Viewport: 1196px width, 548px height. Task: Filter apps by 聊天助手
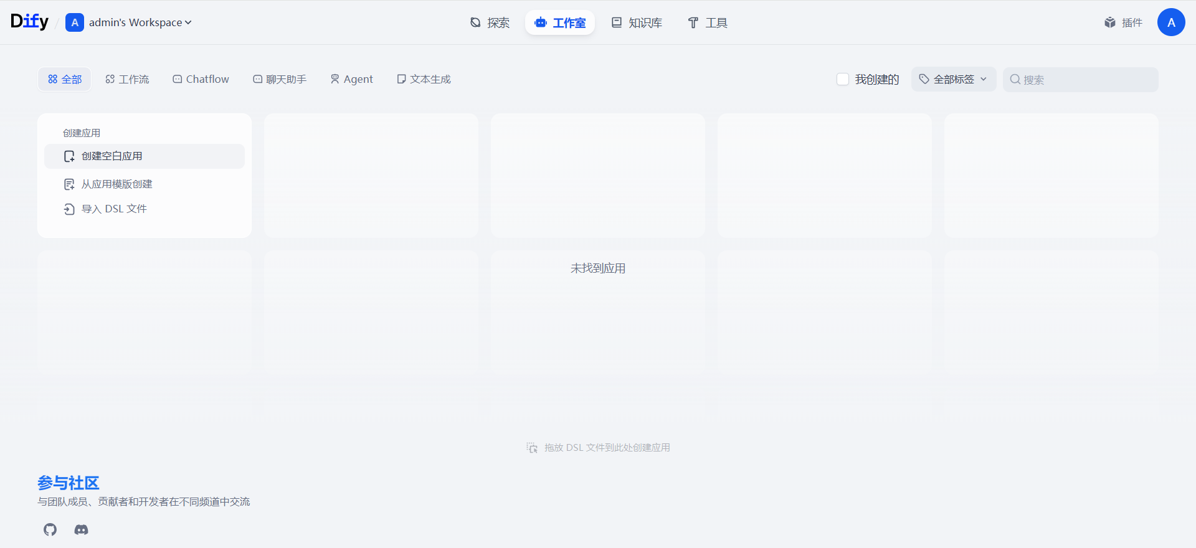[x=280, y=79]
